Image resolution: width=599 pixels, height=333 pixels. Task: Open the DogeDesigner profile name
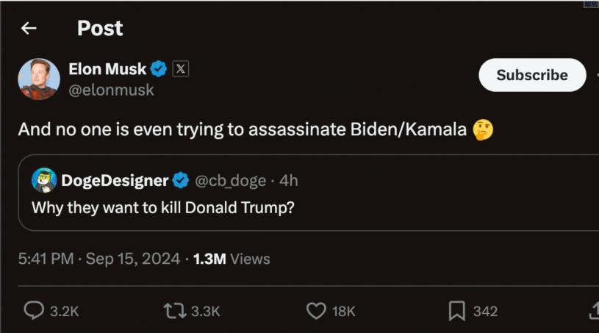[115, 181]
